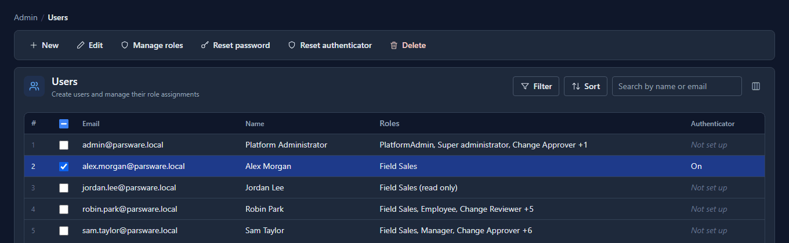This screenshot has width=789, height=243.
Task: Click Not set up in Jordan Lee row
Action: [709, 188]
